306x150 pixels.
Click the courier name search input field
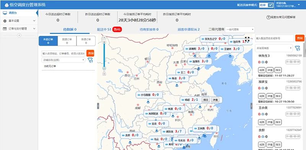click(x=275, y=38)
